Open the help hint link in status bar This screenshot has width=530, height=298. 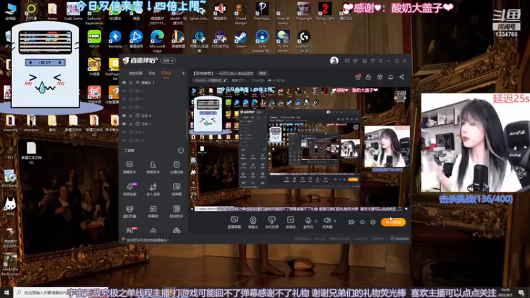point(147,240)
